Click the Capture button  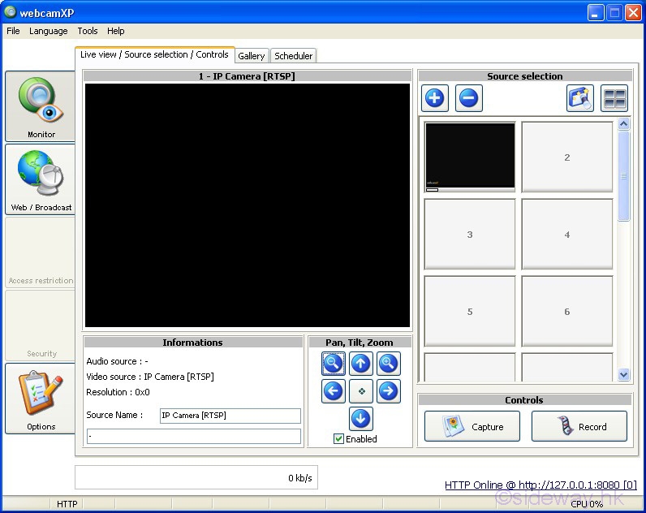pyautogui.click(x=472, y=426)
